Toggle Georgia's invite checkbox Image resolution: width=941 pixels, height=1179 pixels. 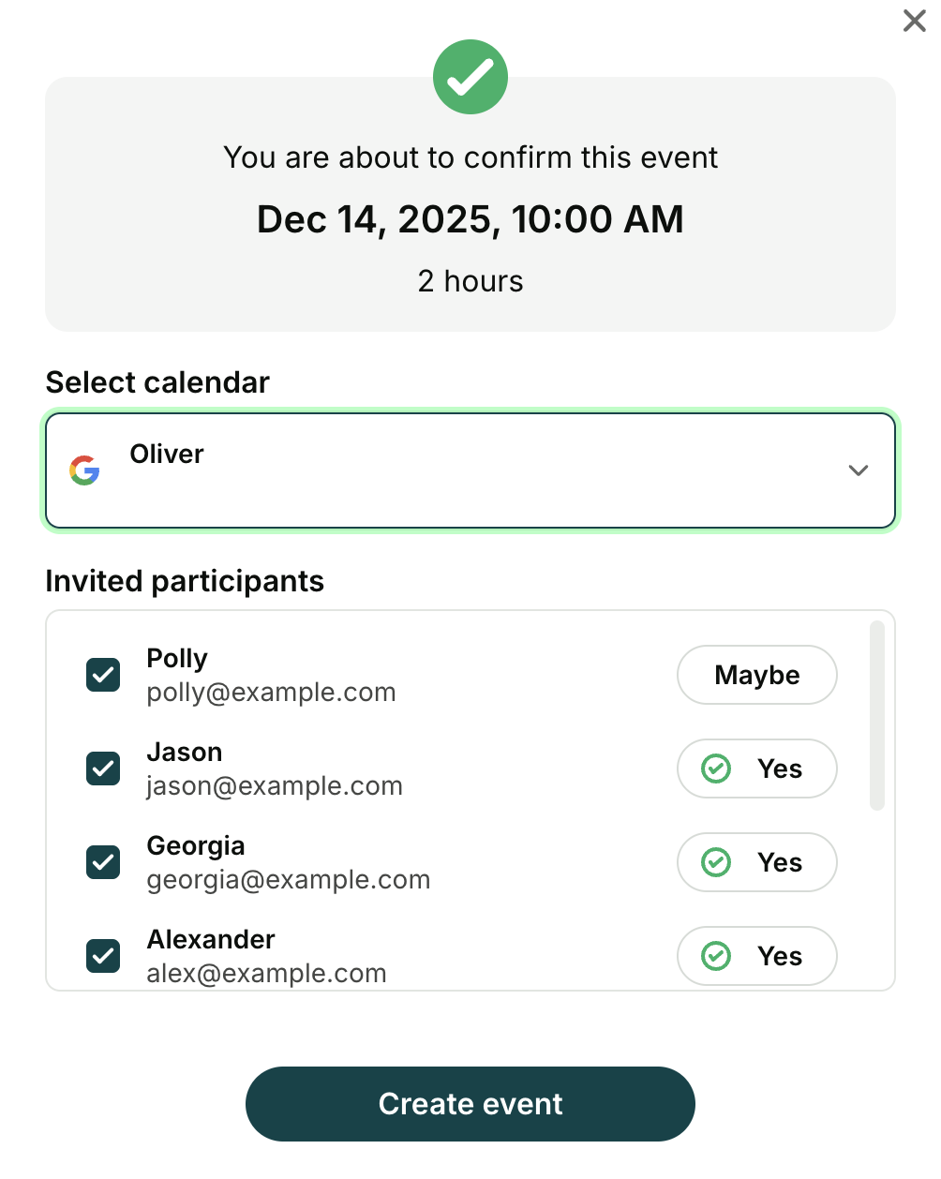[x=103, y=862]
